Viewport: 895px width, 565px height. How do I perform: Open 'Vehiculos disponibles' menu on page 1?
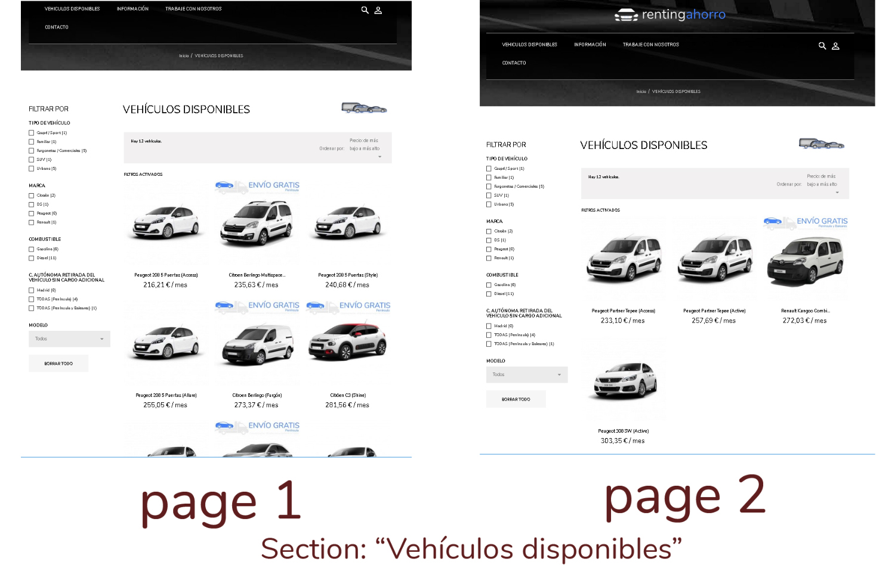click(x=72, y=9)
